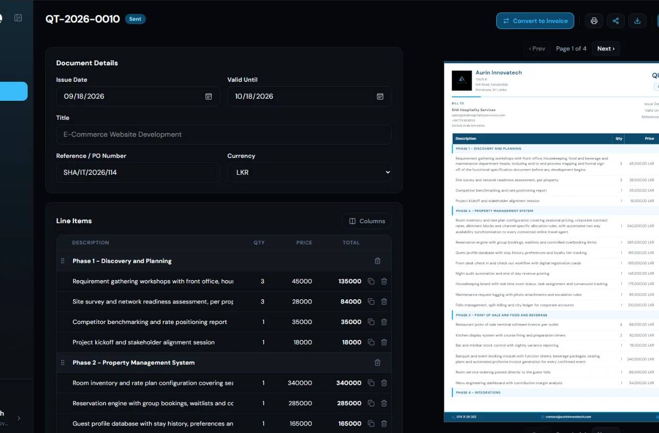The image size is (659, 433).
Task: Delete Requirement gathering workshops line
Action: coord(384,281)
